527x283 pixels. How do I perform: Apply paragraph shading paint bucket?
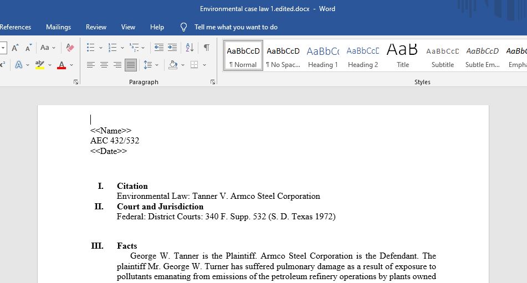click(x=173, y=65)
